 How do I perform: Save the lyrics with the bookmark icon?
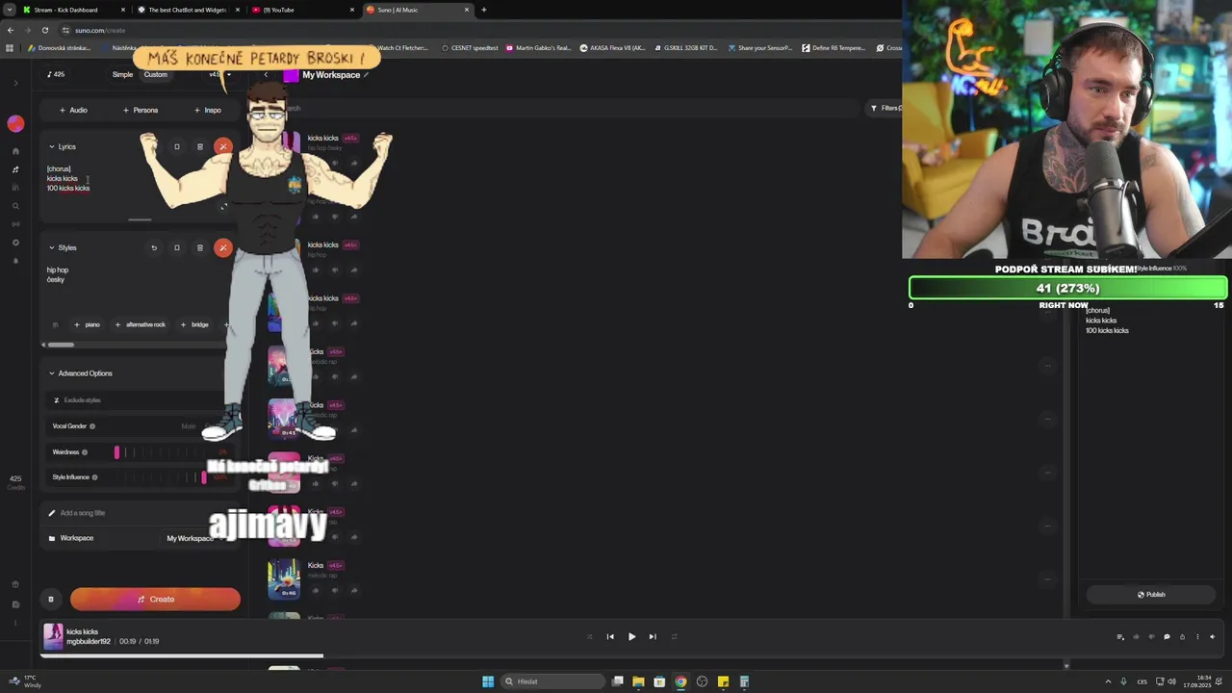tap(177, 147)
